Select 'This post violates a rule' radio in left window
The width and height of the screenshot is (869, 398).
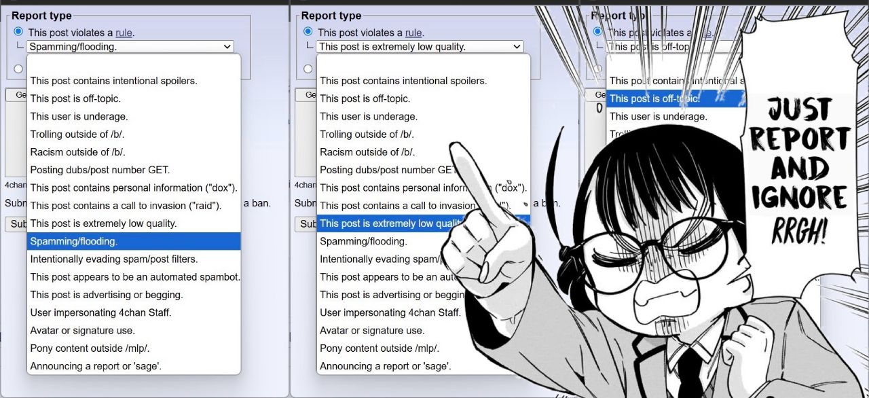[x=18, y=32]
